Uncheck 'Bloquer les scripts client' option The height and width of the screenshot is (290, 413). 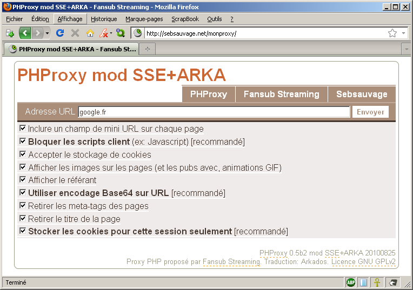(x=23, y=141)
